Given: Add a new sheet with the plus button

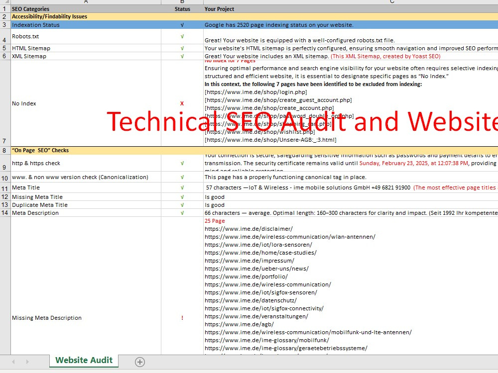Looking at the screenshot, I should [140, 362].
